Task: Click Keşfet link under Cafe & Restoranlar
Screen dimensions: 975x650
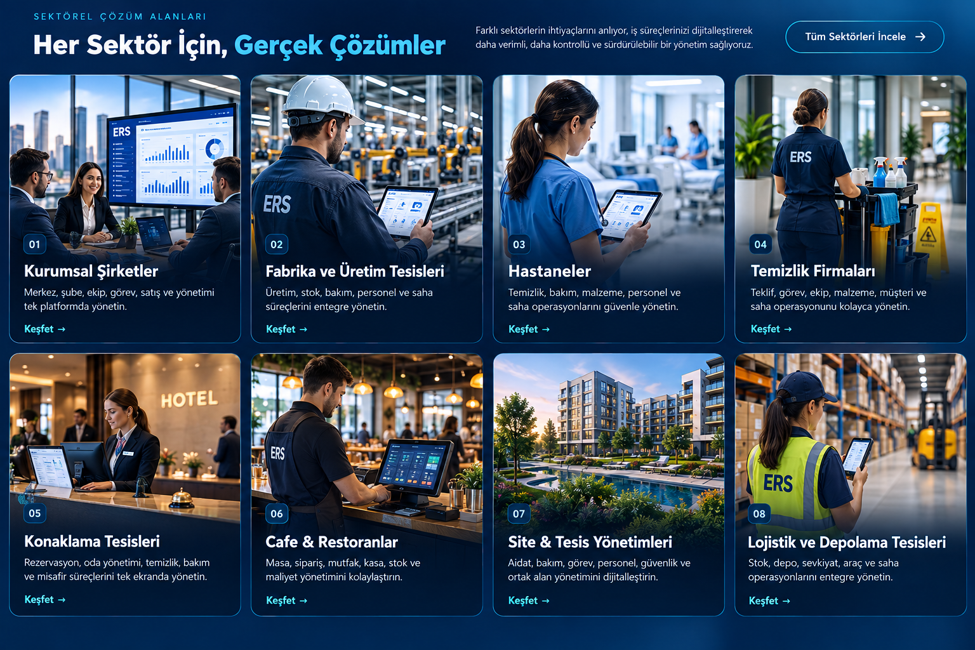Action: [286, 600]
